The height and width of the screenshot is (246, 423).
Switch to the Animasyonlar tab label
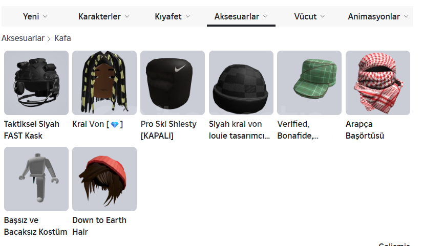pyautogui.click(x=374, y=16)
